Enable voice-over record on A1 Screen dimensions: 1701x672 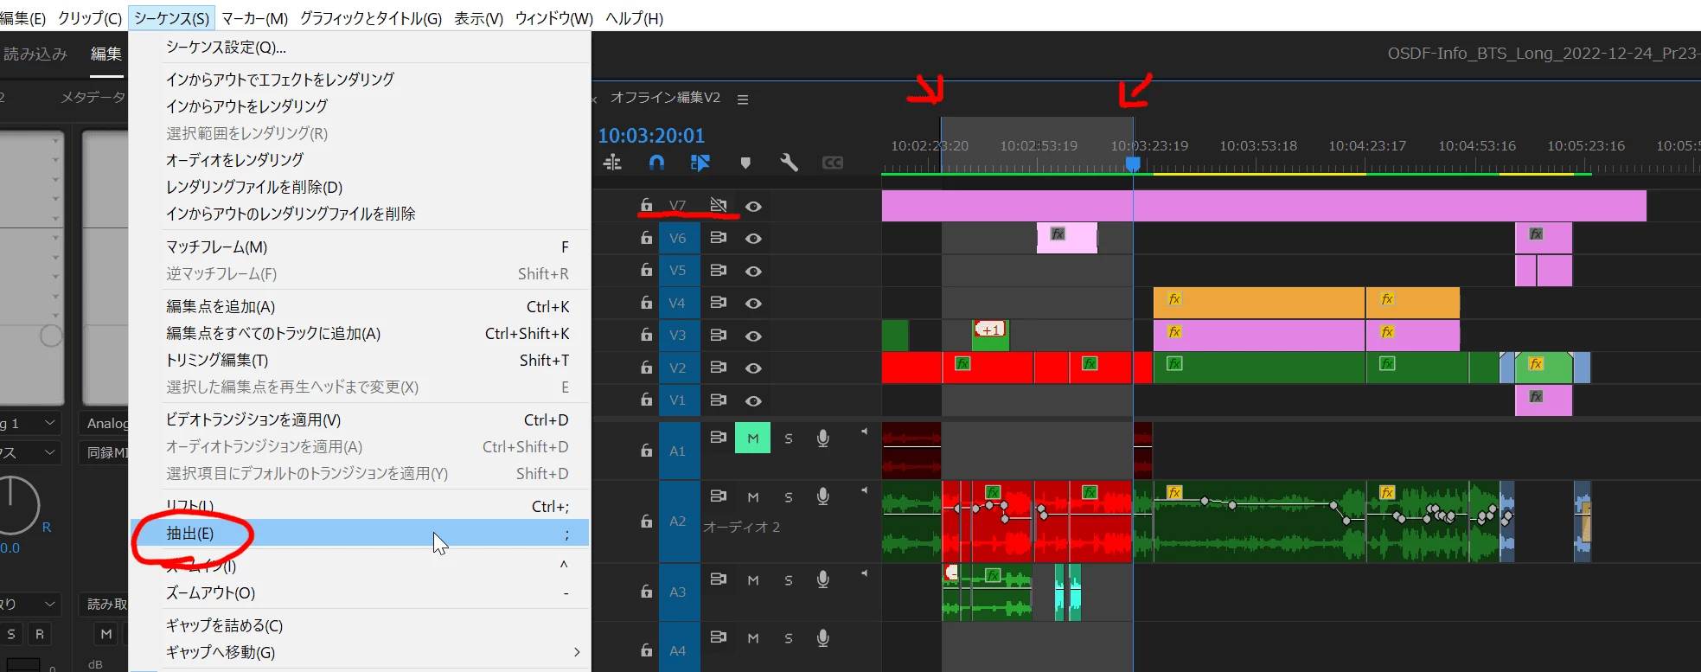[x=823, y=438]
